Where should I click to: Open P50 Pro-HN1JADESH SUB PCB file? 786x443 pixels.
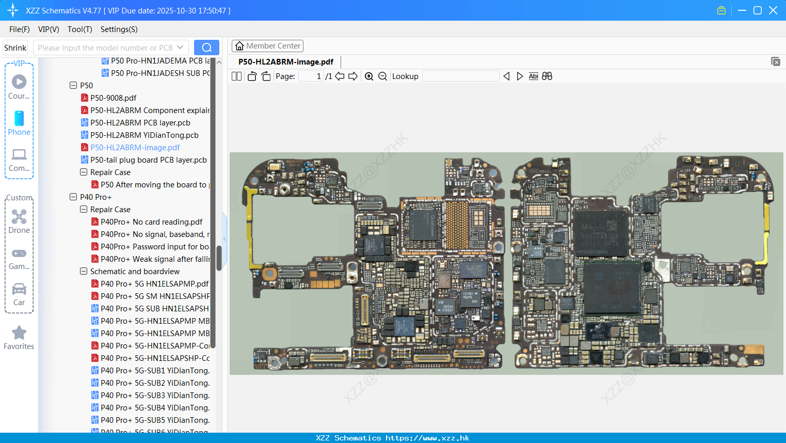[156, 73]
